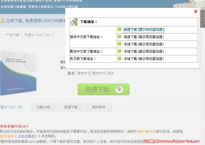This screenshot has width=205, height=145.
Task: Close the download address popup with red X
Action: point(195,11)
